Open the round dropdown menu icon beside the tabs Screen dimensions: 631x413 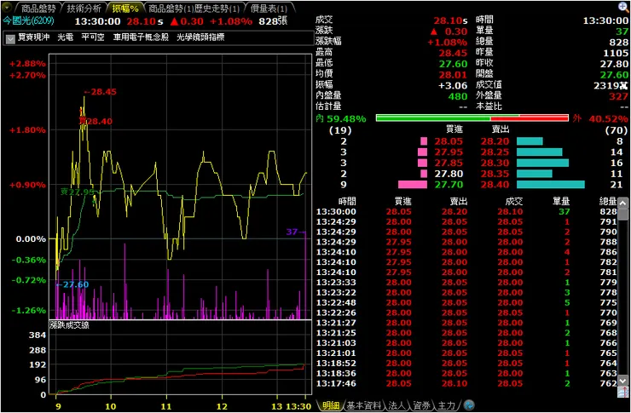(7, 8)
